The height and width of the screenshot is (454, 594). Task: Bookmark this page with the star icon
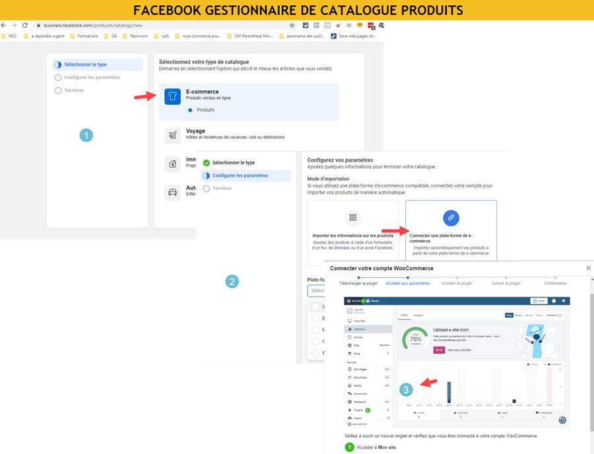(x=292, y=25)
